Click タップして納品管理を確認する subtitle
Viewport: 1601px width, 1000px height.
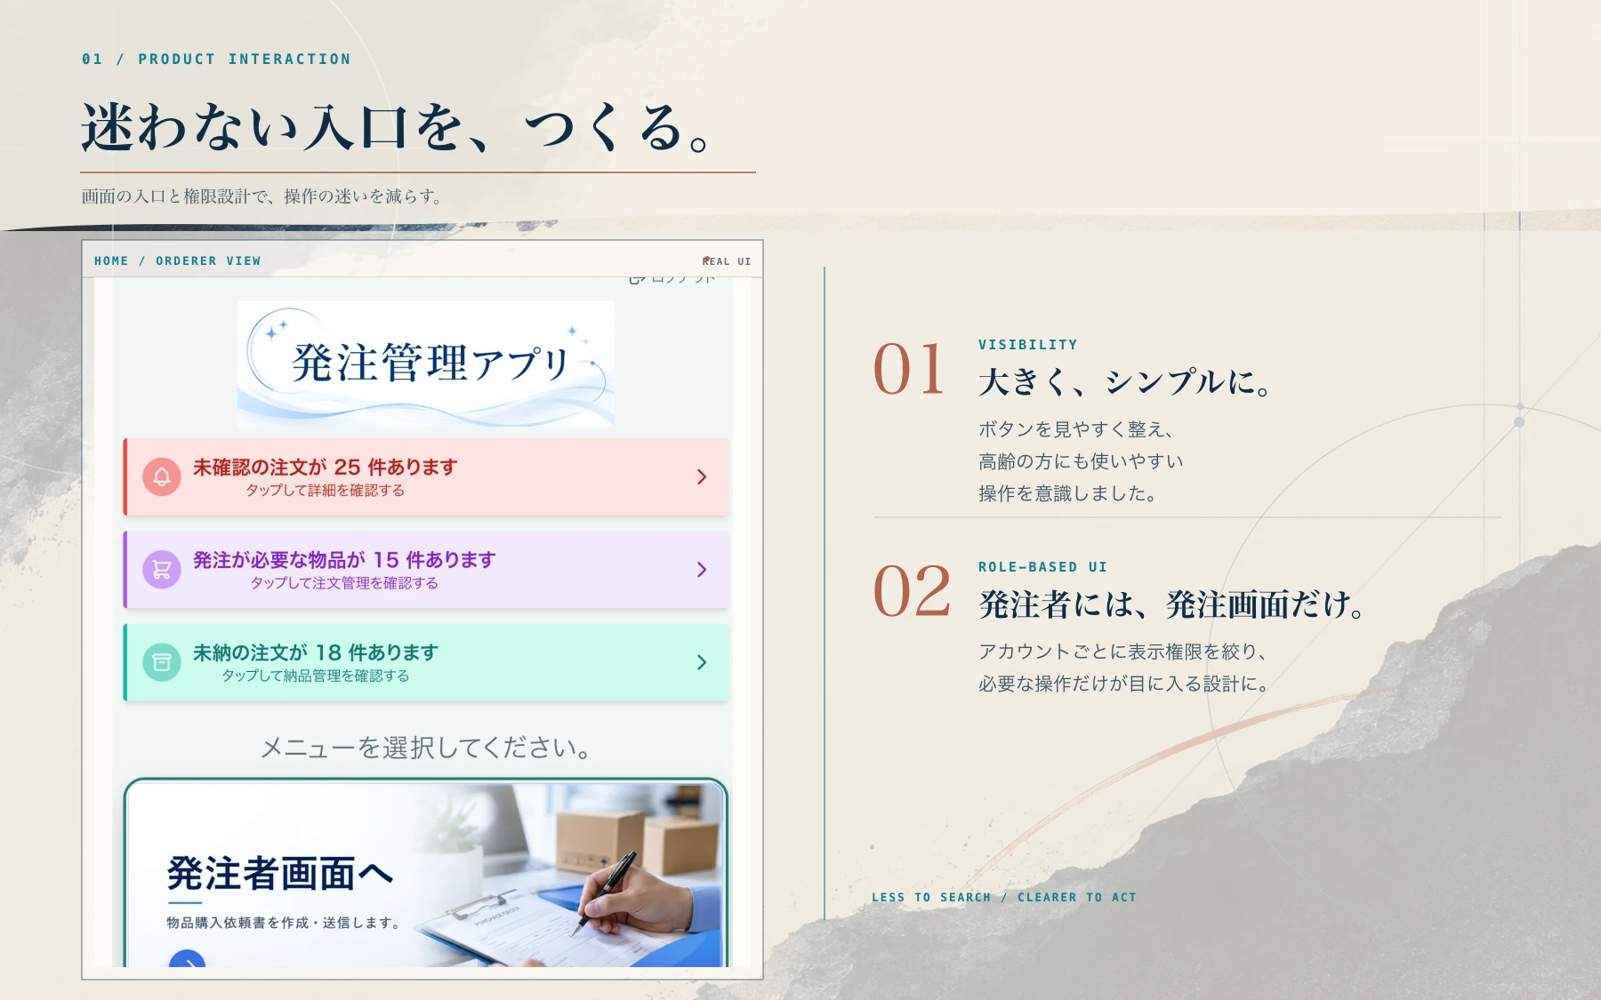pyautogui.click(x=315, y=676)
